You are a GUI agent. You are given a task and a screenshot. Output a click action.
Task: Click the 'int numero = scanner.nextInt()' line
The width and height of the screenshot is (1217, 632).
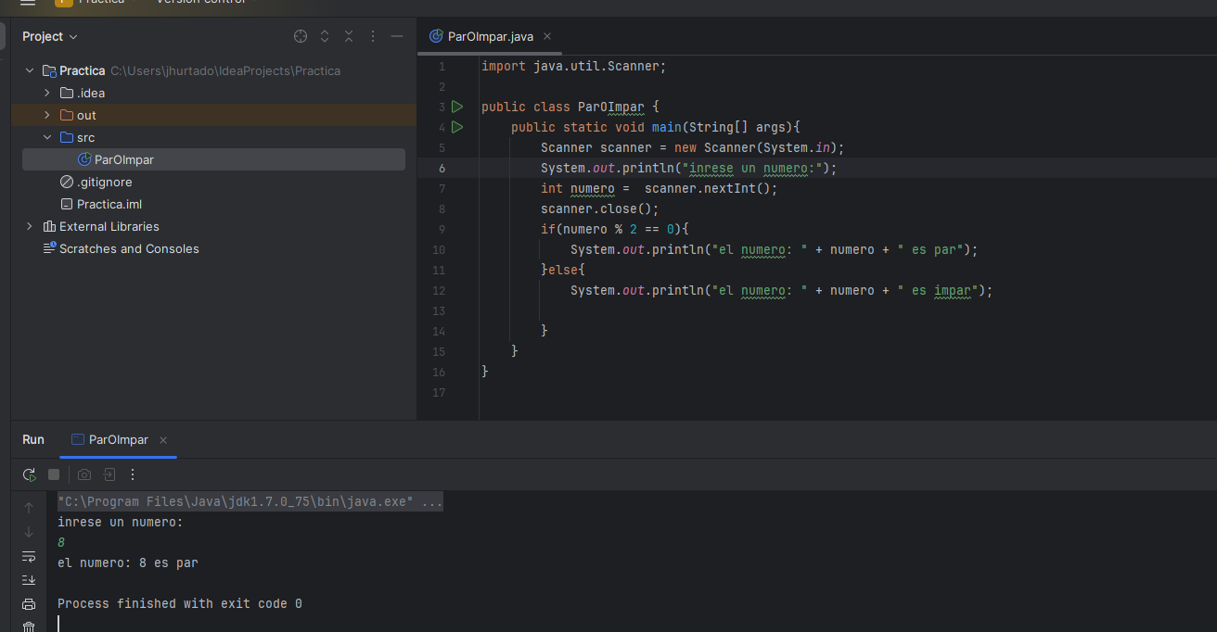[x=660, y=188]
